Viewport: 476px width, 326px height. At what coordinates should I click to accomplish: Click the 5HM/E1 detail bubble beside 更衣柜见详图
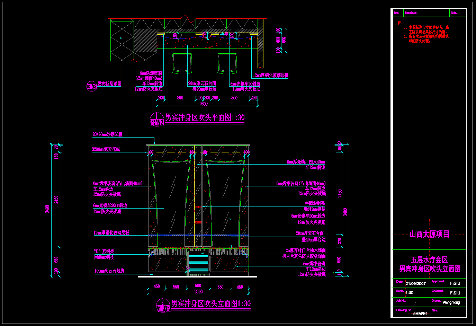click(x=91, y=87)
